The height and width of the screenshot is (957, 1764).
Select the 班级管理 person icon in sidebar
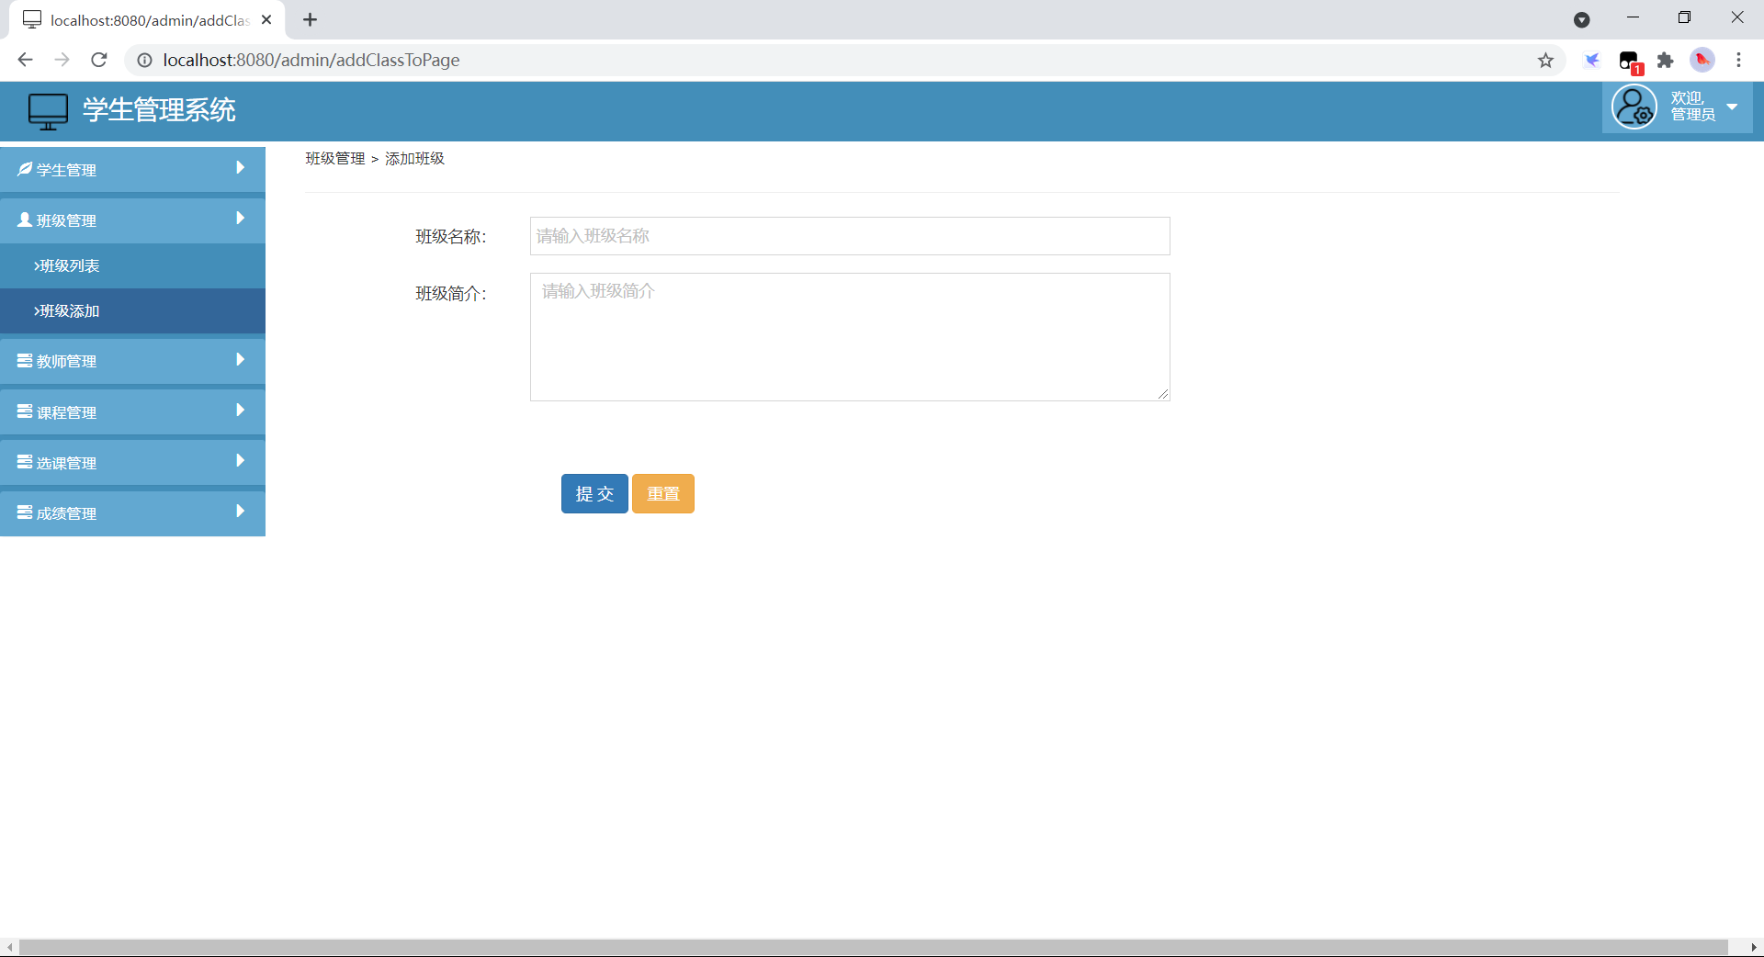[x=23, y=220]
